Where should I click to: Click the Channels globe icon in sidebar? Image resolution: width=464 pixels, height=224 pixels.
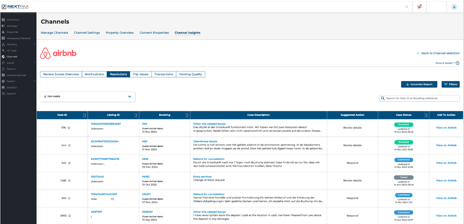click(3, 57)
